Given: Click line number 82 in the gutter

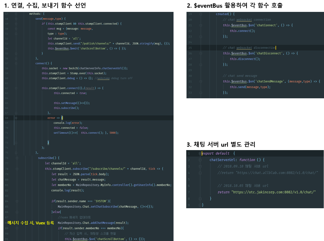Looking at the screenshot, I should tap(7, 191).
